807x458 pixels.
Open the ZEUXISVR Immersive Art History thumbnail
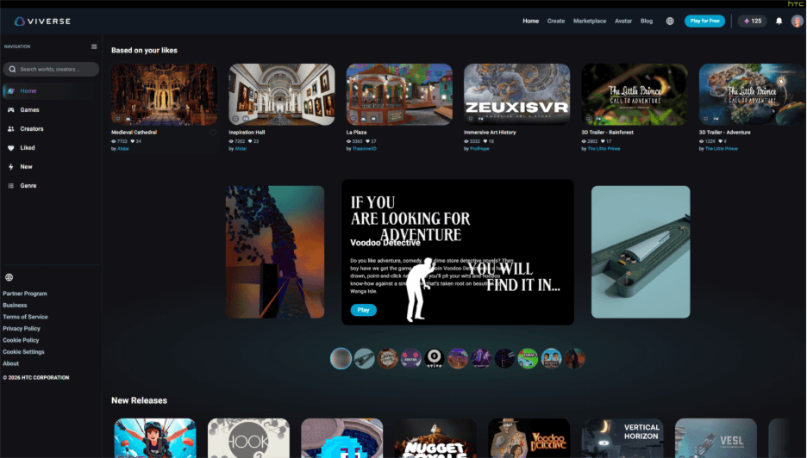click(516, 94)
